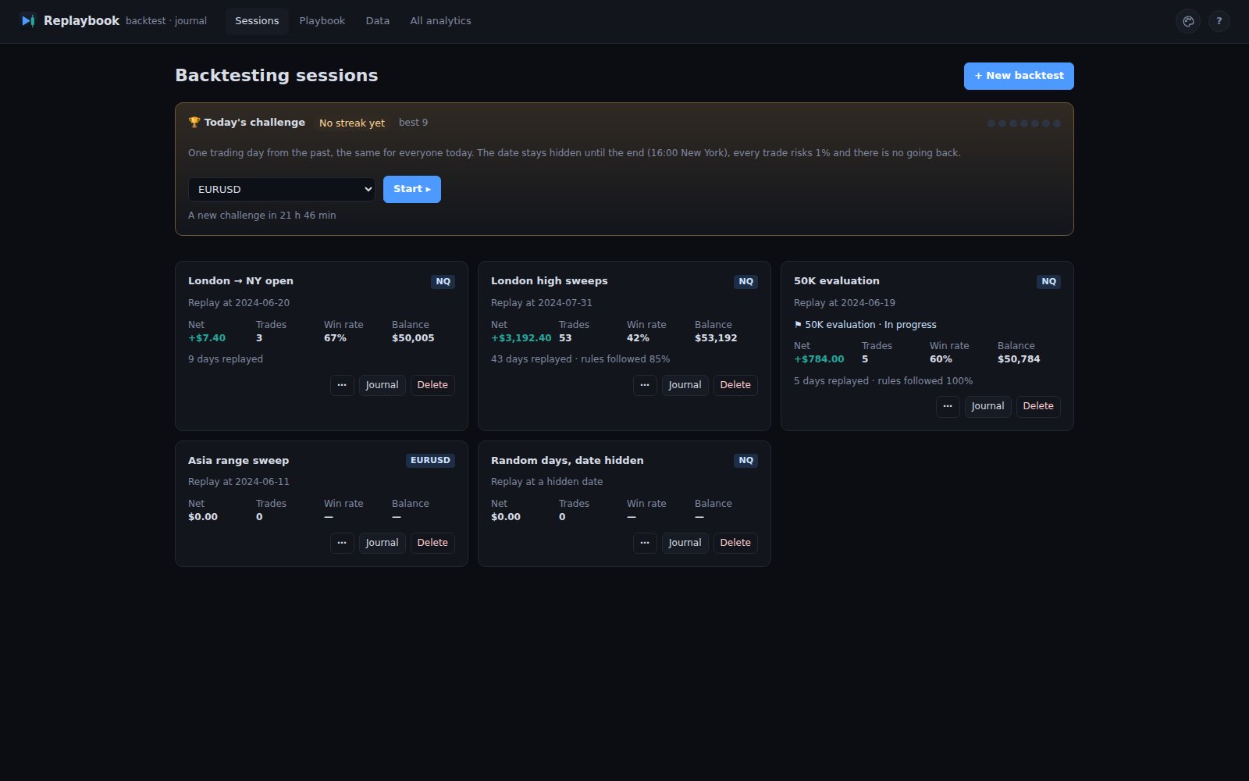Click the EURUSD badge on Asia range sweep
This screenshot has height=781, width=1249.
[x=430, y=461]
